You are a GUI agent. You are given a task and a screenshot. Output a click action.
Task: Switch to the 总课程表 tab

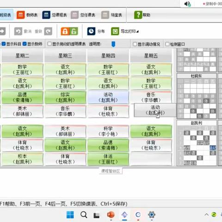(55, 15)
